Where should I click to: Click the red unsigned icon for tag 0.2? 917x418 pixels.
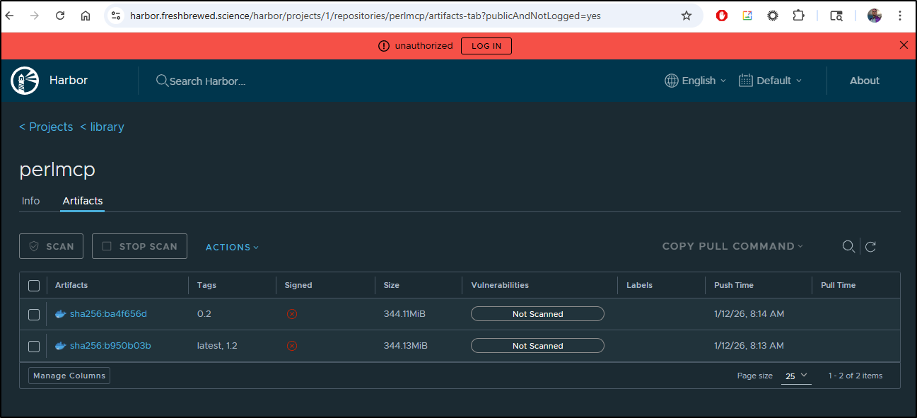coord(291,314)
